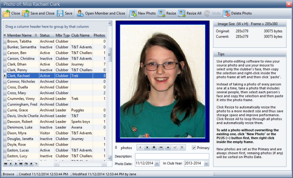Viewport: 293px width, 178px height.
Task: Sort by Mbr Type column header
Action: [x=63, y=35]
